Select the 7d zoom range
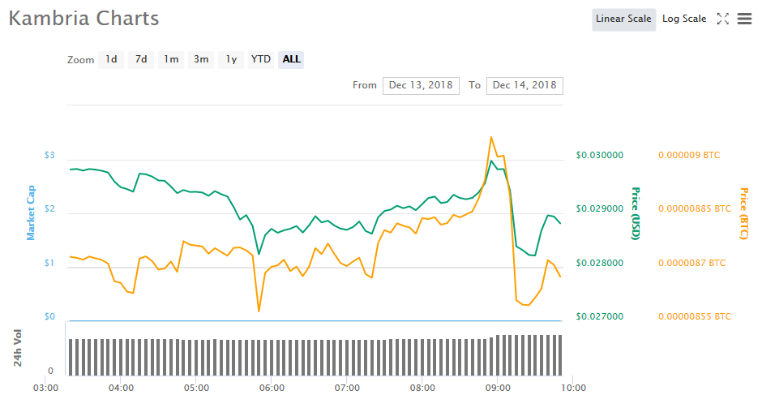 [141, 59]
